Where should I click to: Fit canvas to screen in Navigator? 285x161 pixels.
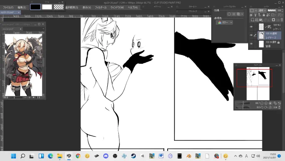click(279, 103)
